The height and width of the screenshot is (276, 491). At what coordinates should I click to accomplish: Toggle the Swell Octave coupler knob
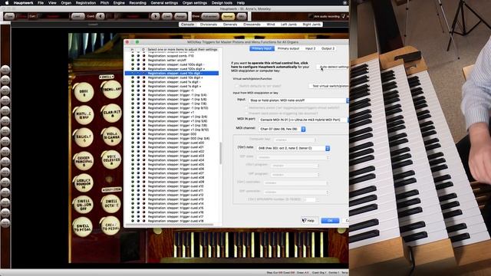pyautogui.click(x=110, y=203)
